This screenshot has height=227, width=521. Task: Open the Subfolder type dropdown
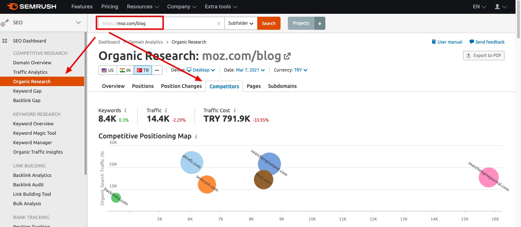241,23
